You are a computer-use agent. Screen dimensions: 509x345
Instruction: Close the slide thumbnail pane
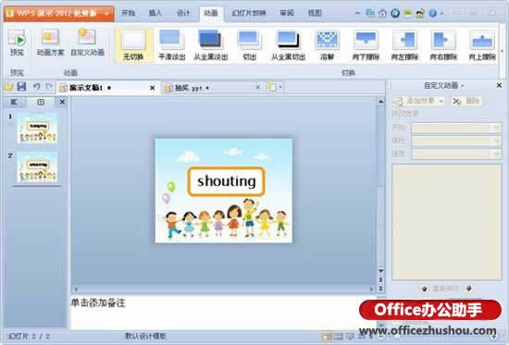pyautogui.click(x=62, y=102)
